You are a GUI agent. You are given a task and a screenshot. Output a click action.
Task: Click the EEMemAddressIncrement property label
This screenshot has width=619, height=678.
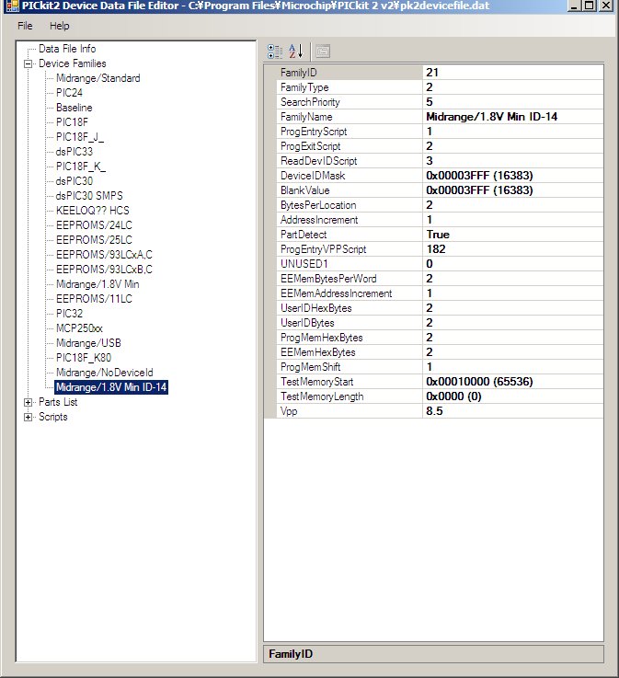pyautogui.click(x=336, y=293)
